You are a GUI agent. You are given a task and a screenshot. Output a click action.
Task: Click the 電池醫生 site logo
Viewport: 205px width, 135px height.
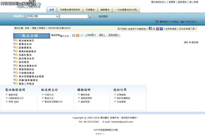point(29,5)
